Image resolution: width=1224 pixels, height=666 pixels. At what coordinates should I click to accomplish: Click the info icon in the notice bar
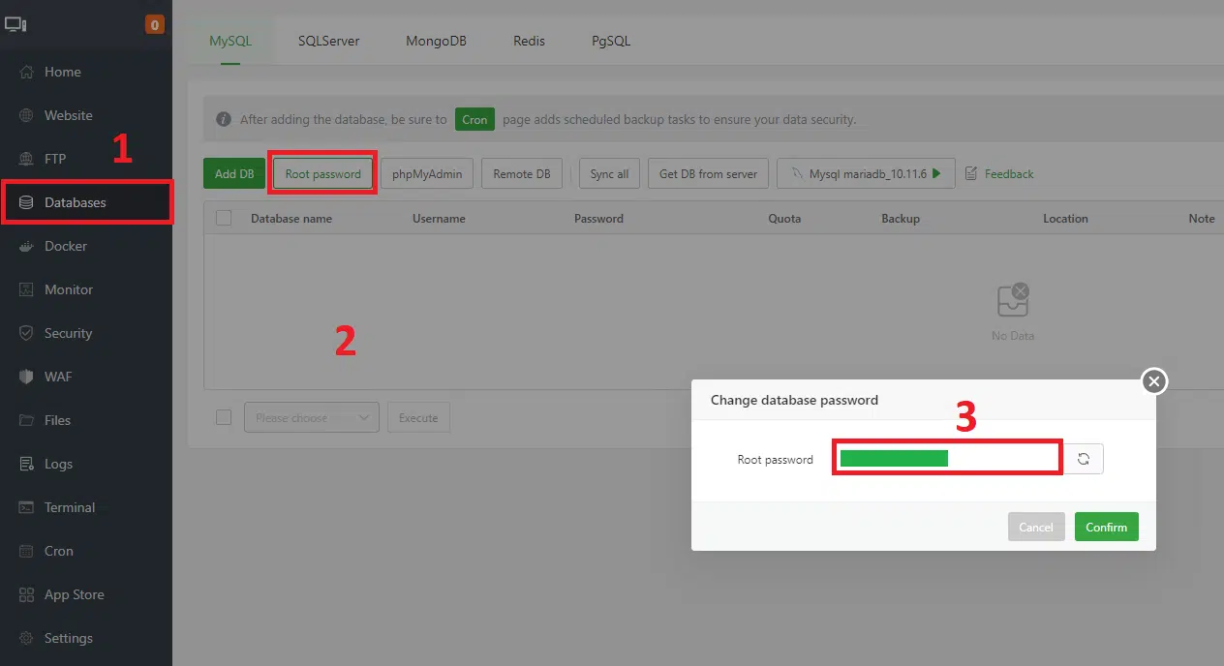click(x=224, y=120)
